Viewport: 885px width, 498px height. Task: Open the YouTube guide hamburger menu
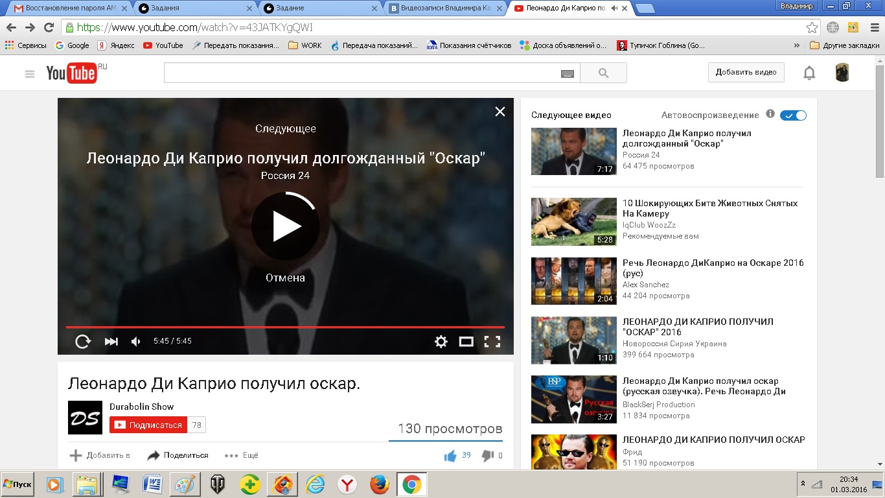pos(30,74)
